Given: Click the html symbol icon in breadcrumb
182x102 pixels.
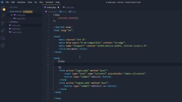Looking at the screenshot, I should [x=60, y=12].
